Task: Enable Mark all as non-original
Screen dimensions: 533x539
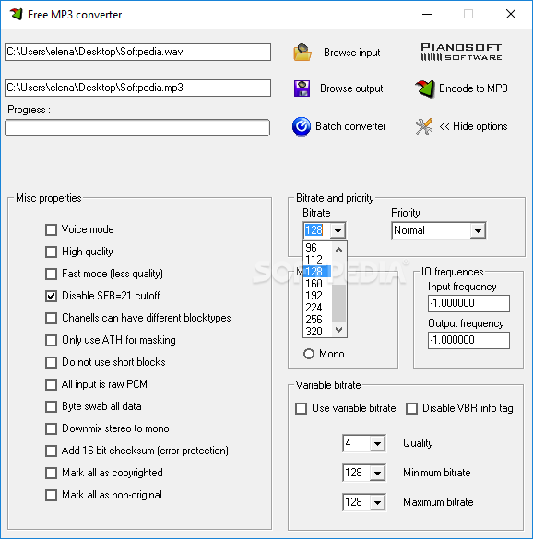Action: pyautogui.click(x=51, y=495)
